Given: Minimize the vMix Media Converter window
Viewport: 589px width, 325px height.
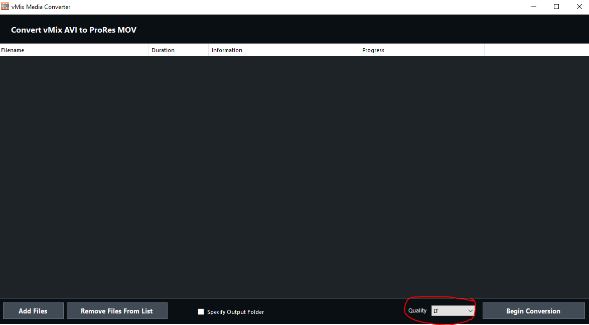Looking at the screenshot, I should [x=533, y=7].
